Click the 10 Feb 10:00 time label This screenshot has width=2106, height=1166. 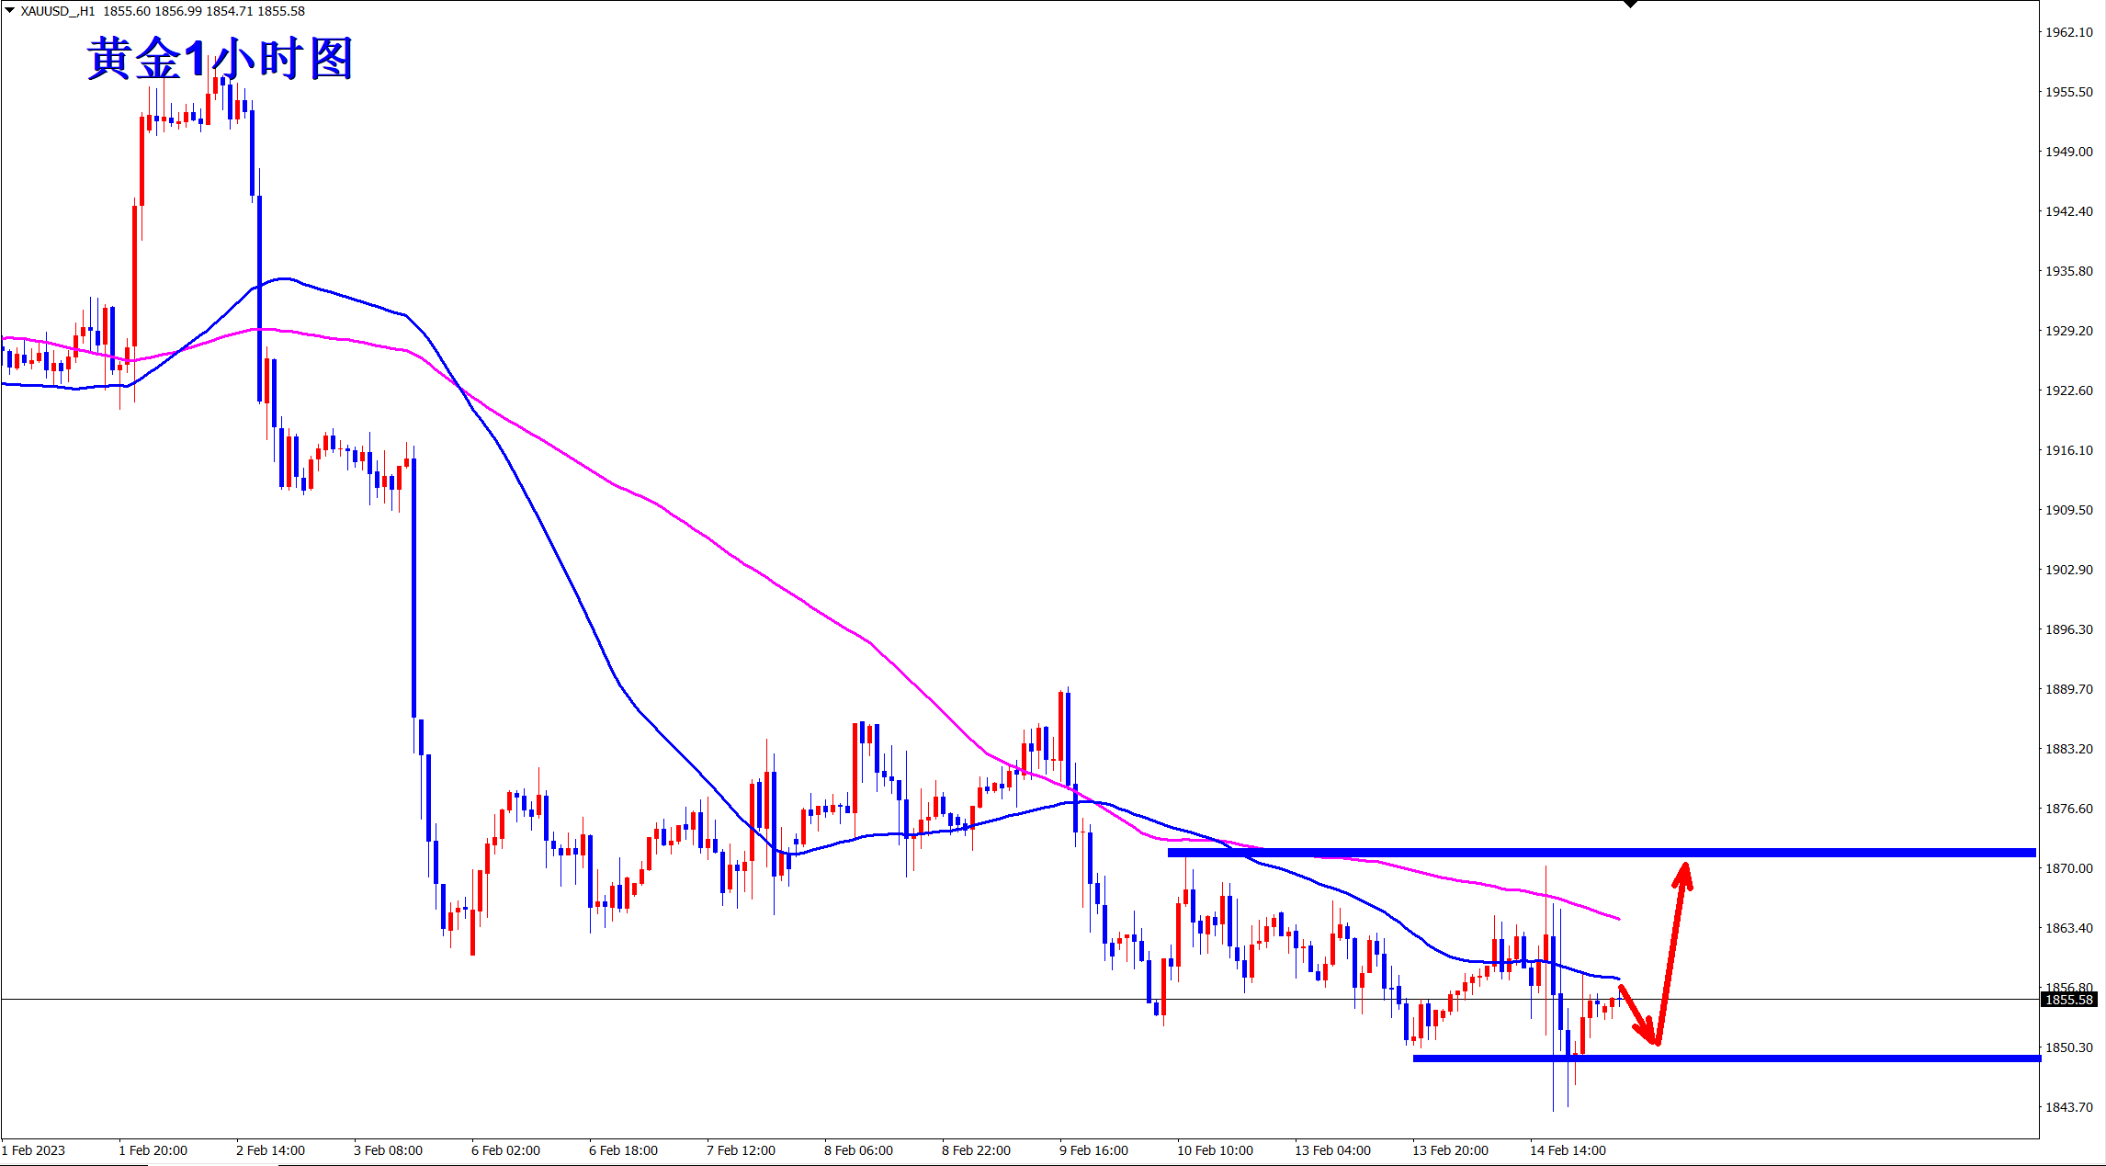coord(1215,1150)
